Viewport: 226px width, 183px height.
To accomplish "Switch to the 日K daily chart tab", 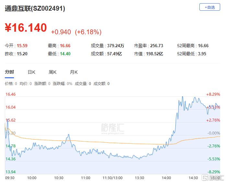I will tap(31, 72).
